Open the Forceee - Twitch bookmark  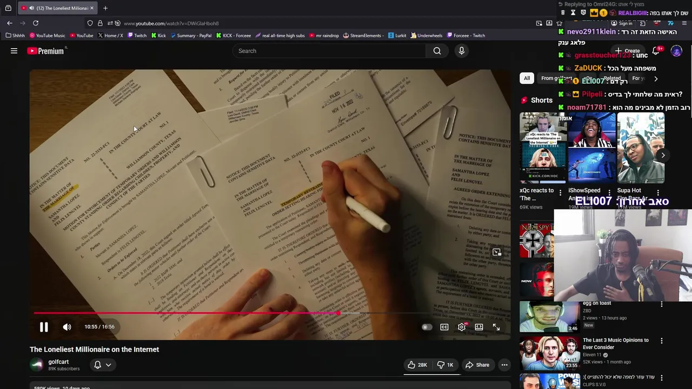pos(466,36)
